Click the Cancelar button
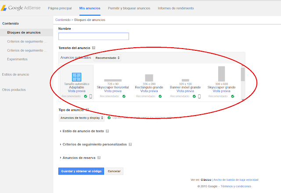 coord(114,171)
